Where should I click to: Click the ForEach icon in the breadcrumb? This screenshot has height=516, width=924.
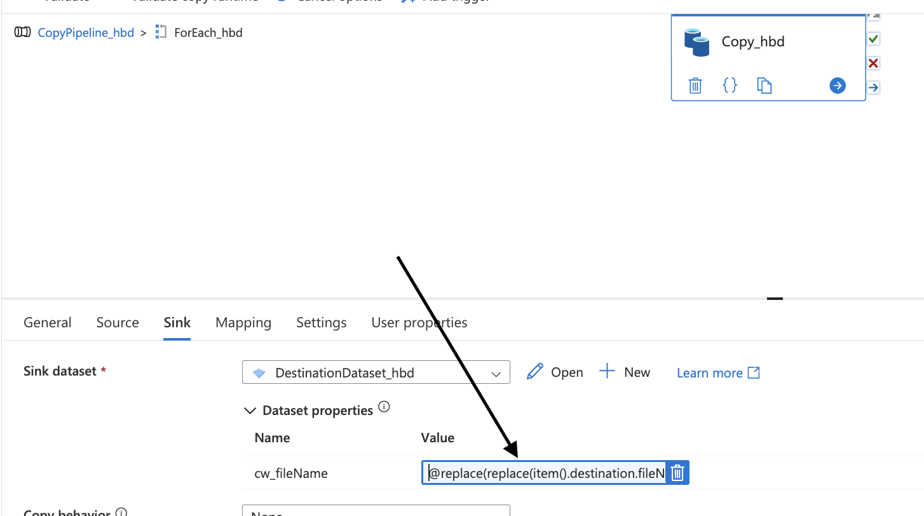(160, 32)
